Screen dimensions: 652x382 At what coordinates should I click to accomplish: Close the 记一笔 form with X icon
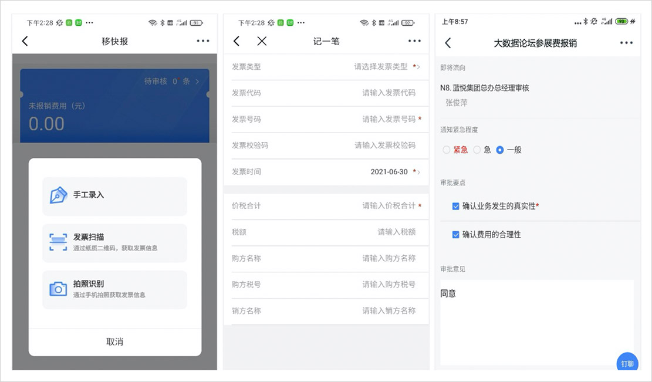click(x=262, y=41)
